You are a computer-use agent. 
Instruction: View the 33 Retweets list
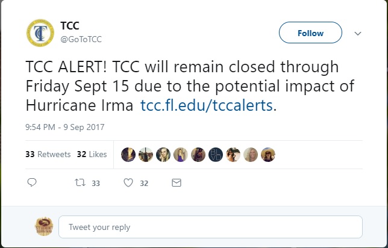click(x=48, y=154)
